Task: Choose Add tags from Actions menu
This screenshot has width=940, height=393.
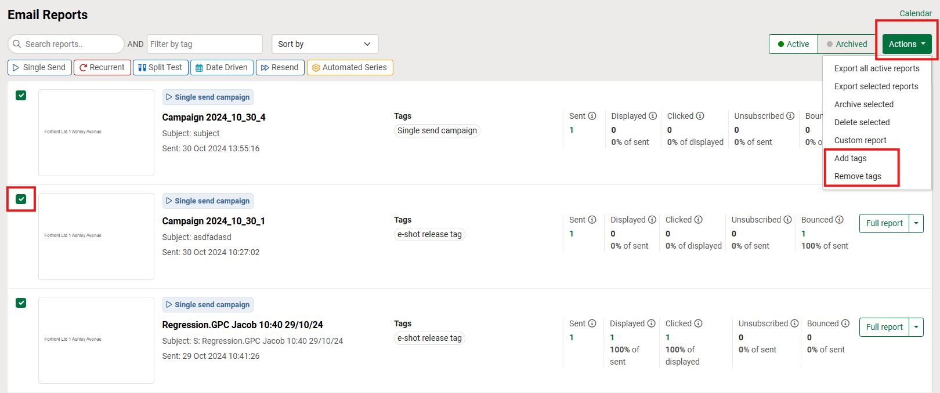Action: click(x=850, y=158)
